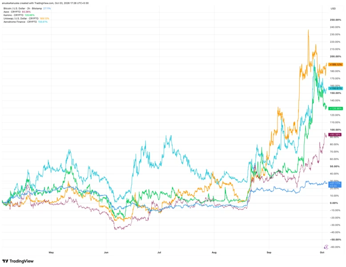Click the Oct label on the time axis
Image resolution: width=346 pixels, height=267 pixels.
(x=322, y=252)
